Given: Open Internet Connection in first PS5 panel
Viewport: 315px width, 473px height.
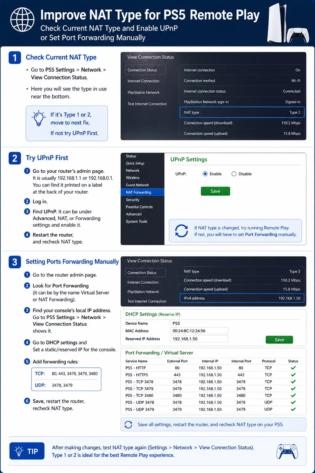Looking at the screenshot, I should 144,81.
